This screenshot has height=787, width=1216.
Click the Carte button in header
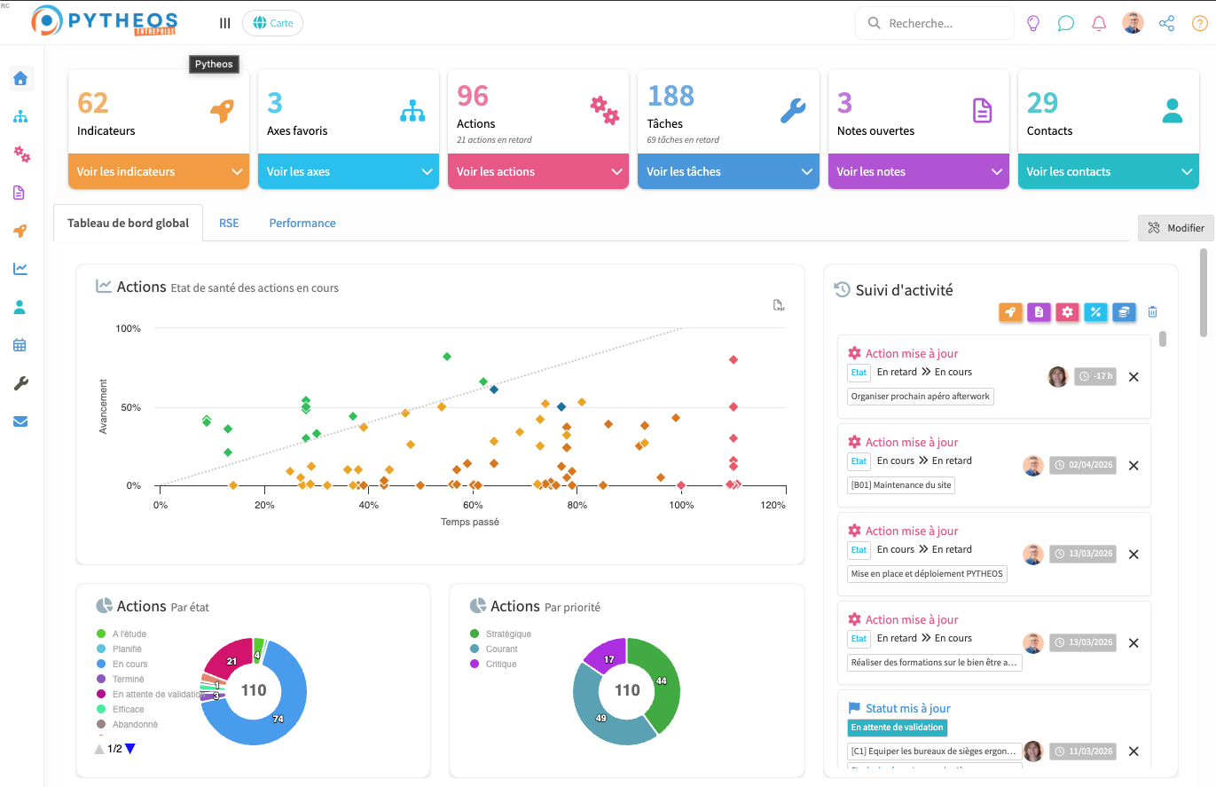[272, 23]
